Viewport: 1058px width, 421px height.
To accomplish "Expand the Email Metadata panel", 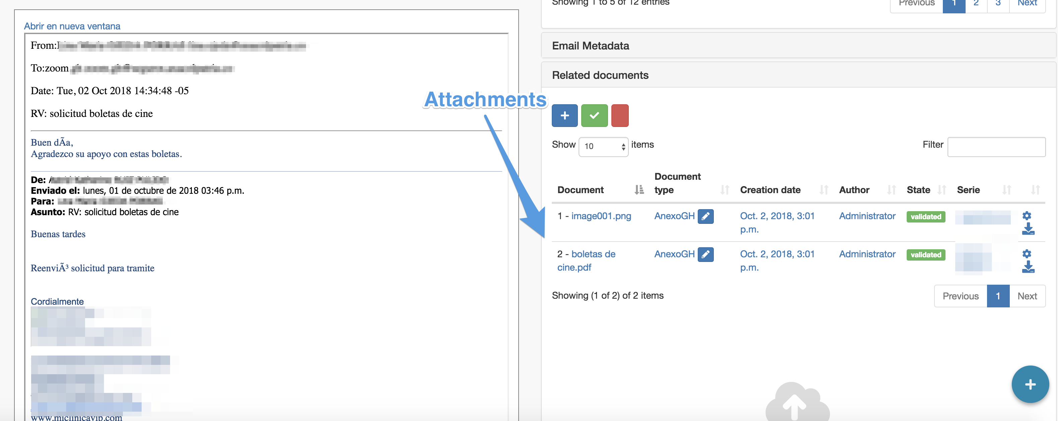I will pyautogui.click(x=590, y=46).
